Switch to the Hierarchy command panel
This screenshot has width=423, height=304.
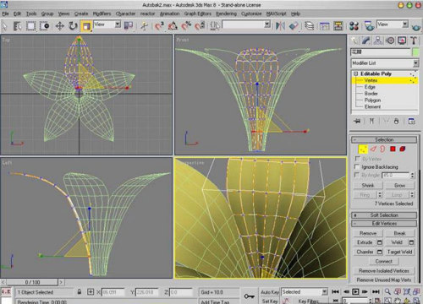coord(378,41)
